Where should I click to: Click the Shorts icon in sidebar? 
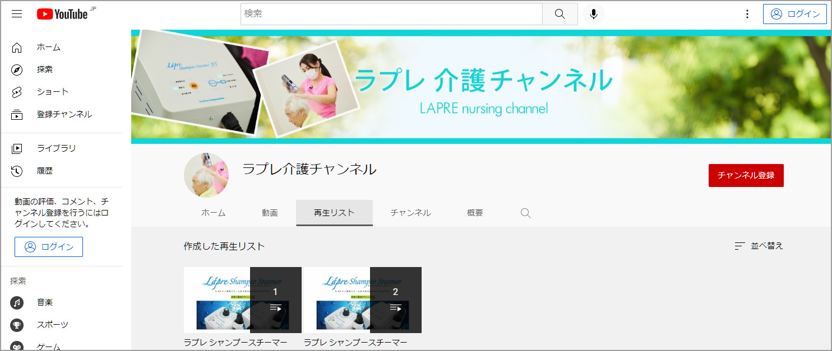pos(17,92)
